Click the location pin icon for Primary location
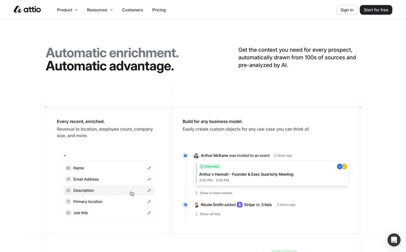Screen dimensions: 406x252 pyautogui.click(x=68, y=201)
